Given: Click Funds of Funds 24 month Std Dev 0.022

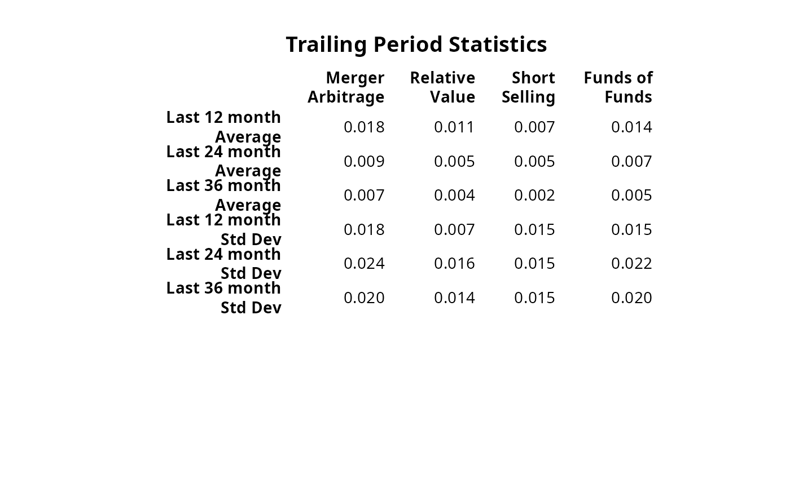Looking at the screenshot, I should 631,264.
